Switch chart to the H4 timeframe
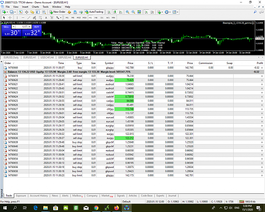This screenshot has width=265, height=212. pos(96,17)
